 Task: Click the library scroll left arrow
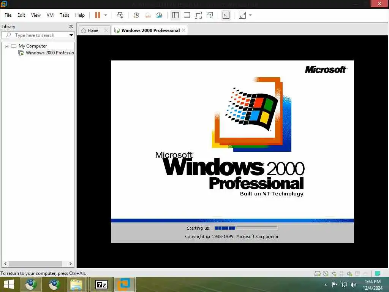point(5,264)
